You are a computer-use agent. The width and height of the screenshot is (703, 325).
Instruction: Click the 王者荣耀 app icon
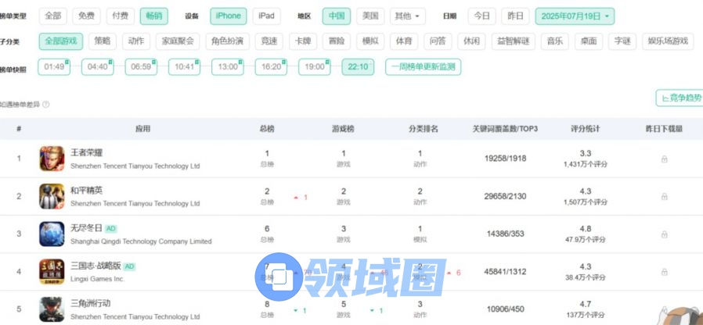pos(52,159)
